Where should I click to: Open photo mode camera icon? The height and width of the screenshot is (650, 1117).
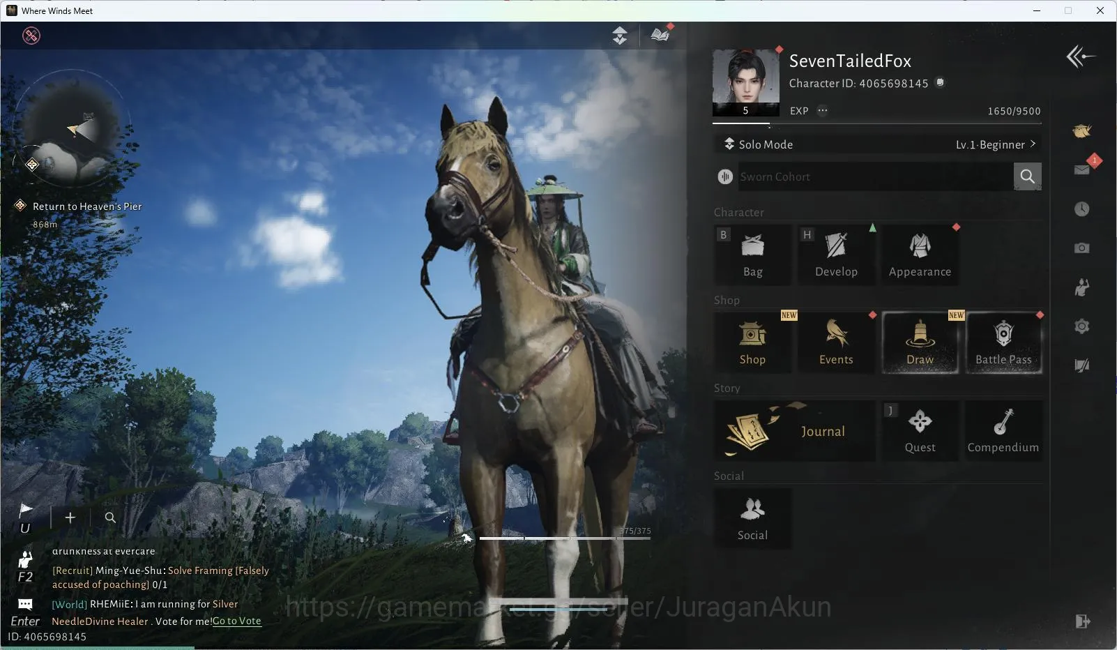1082,248
